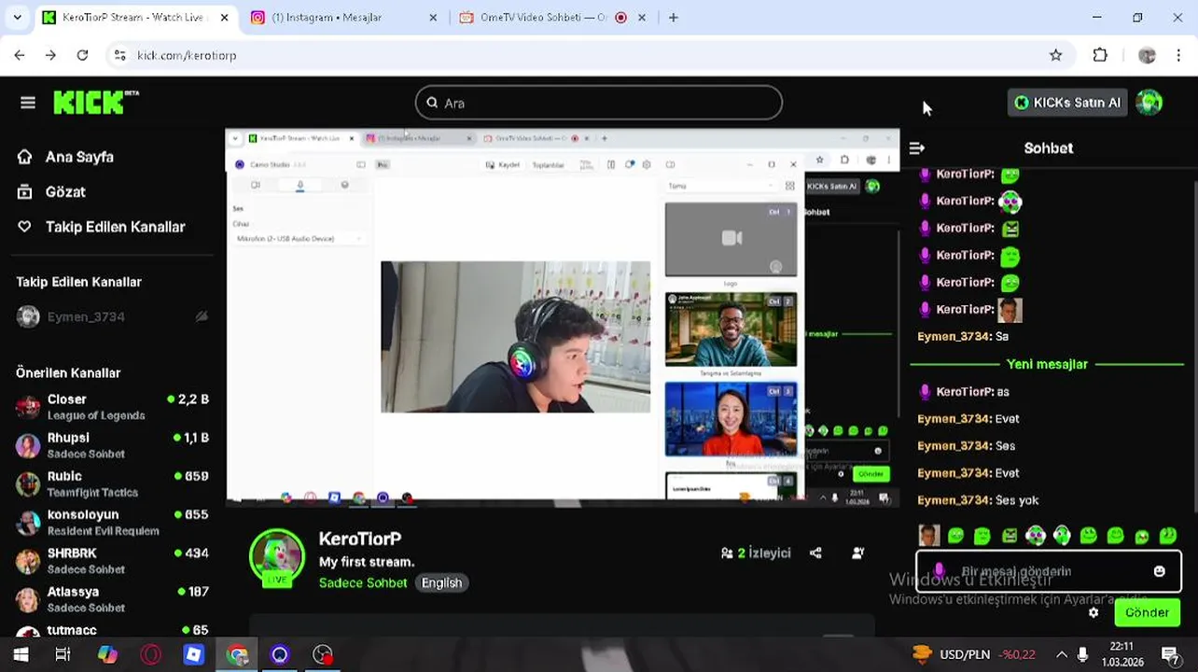Focus the Ara search field
Screen dimensions: 1198x672
(x=598, y=103)
